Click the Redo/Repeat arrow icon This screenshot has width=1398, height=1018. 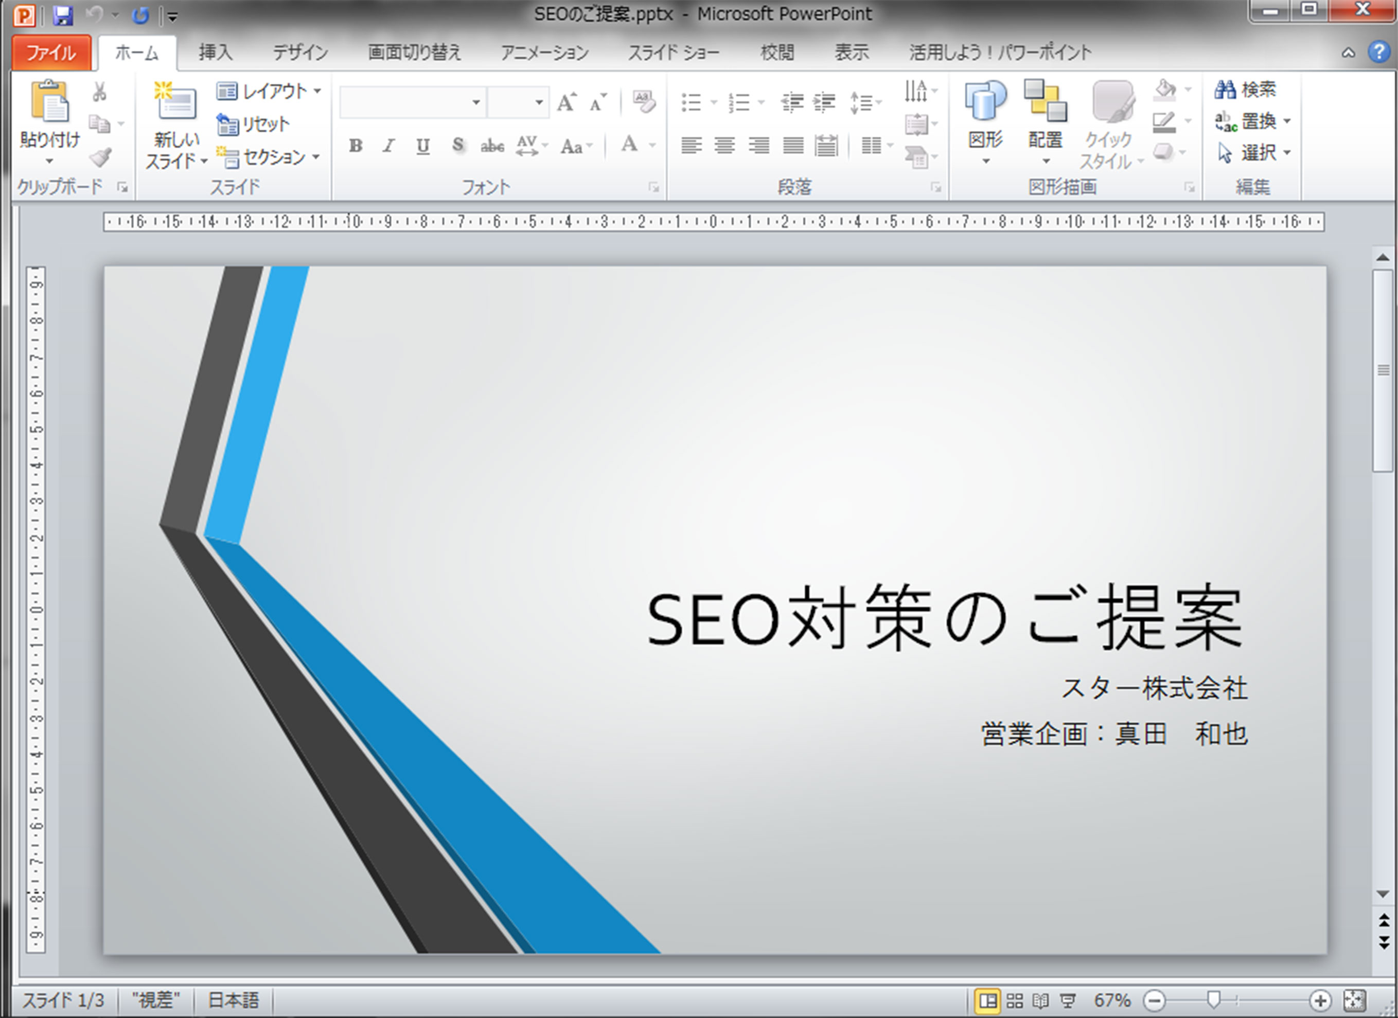pyautogui.click(x=141, y=15)
